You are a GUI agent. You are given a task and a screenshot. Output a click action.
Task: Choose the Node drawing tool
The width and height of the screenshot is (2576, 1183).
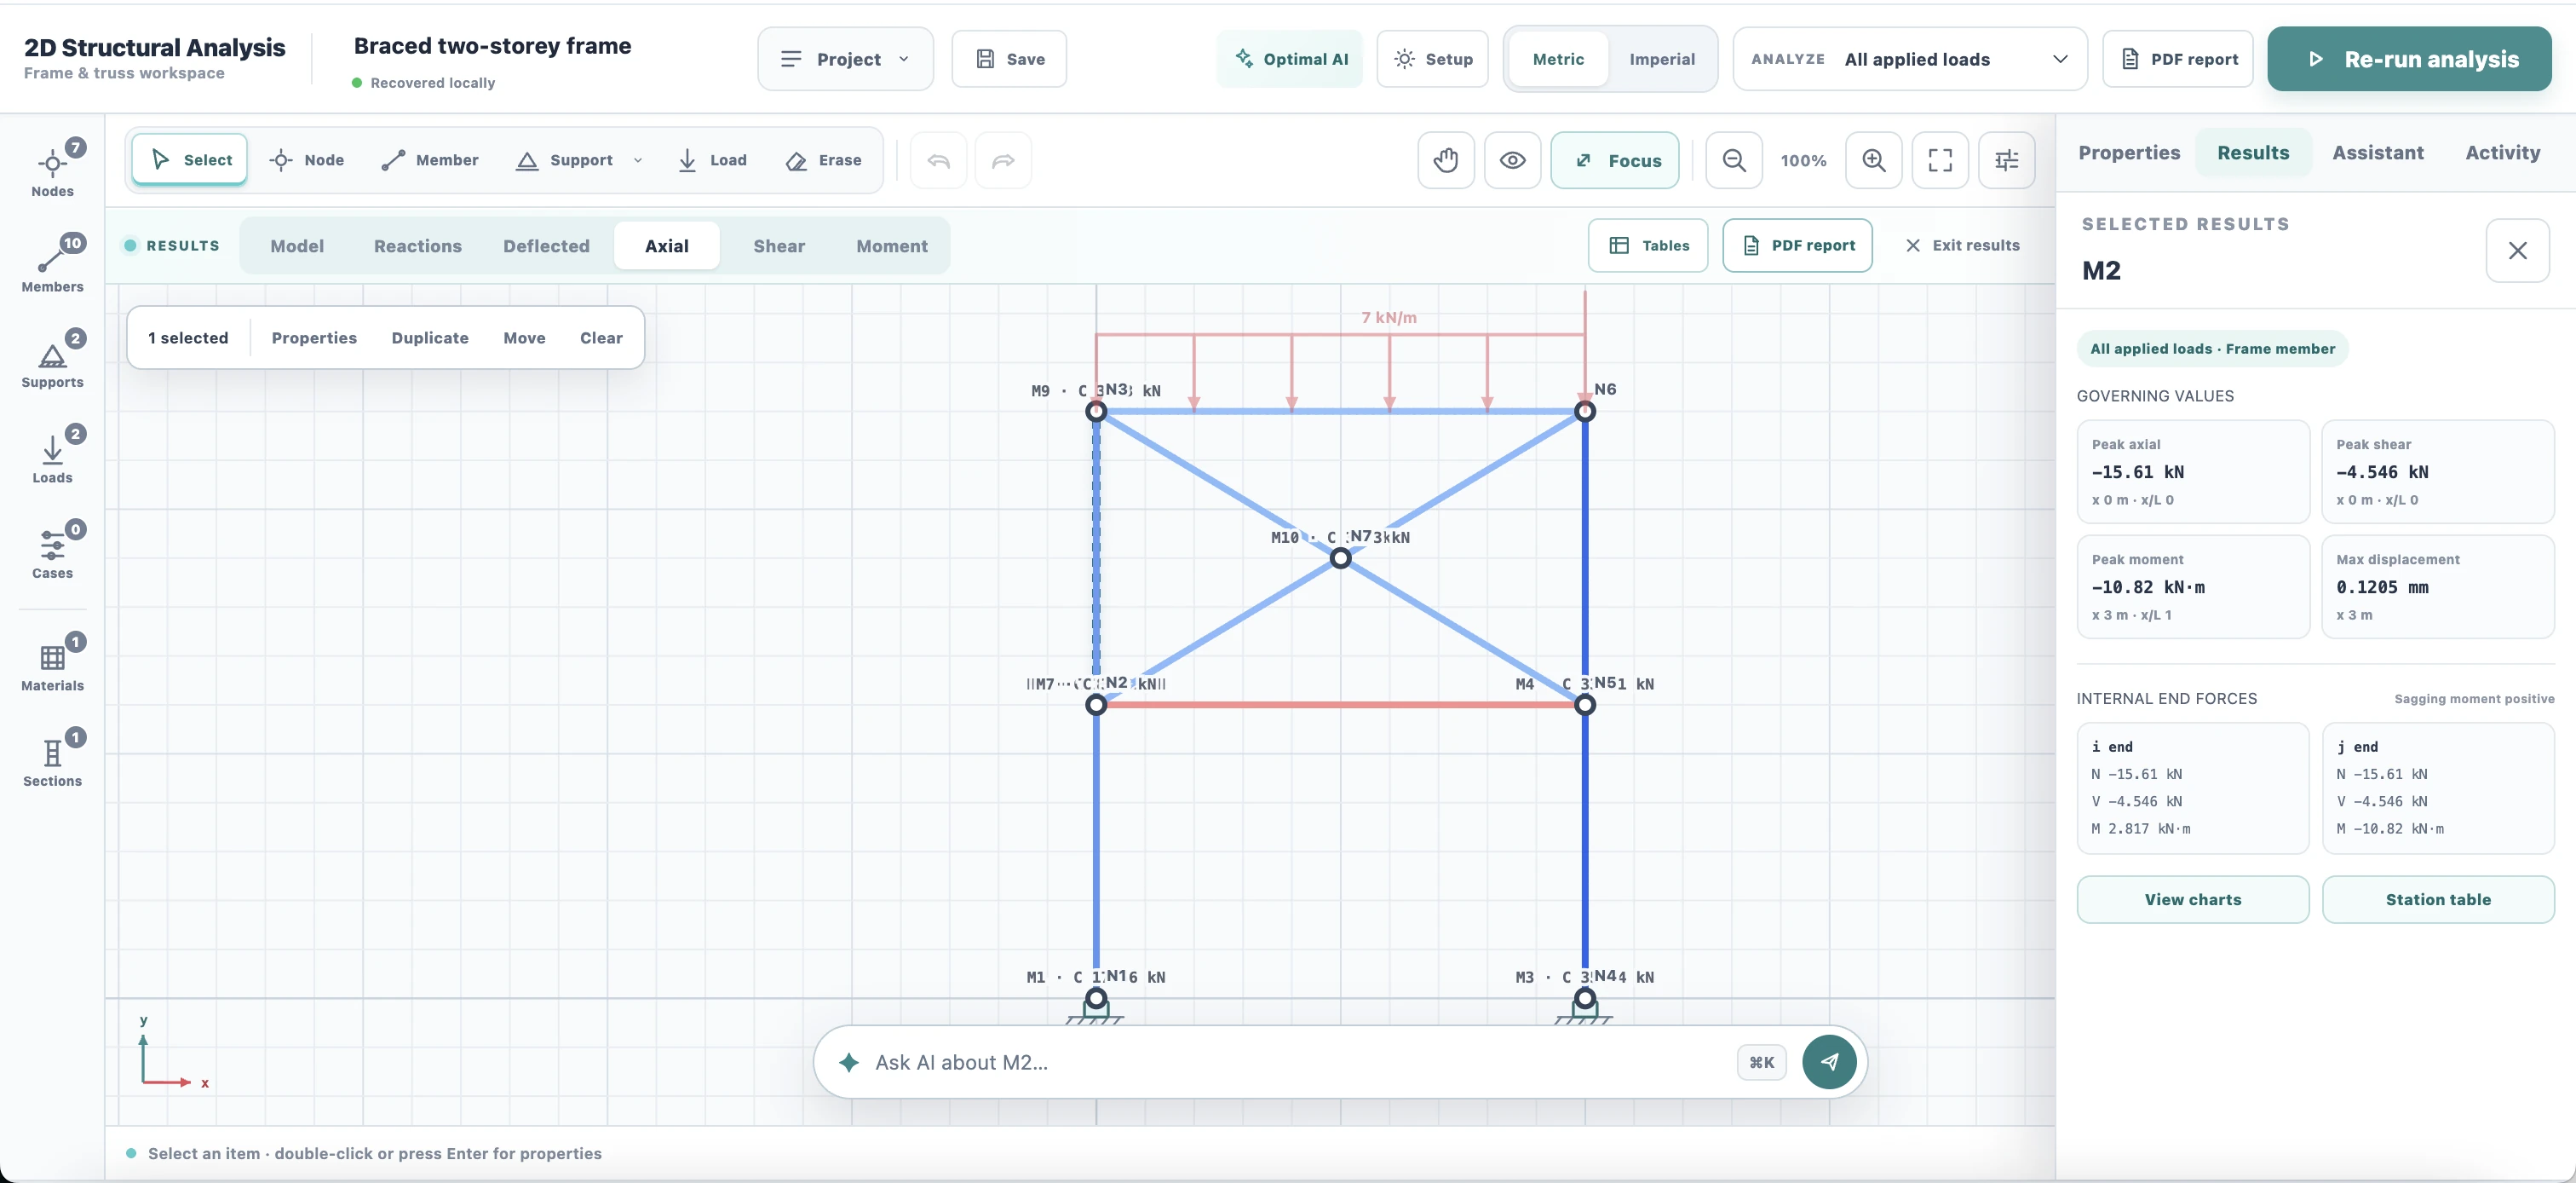(306, 160)
